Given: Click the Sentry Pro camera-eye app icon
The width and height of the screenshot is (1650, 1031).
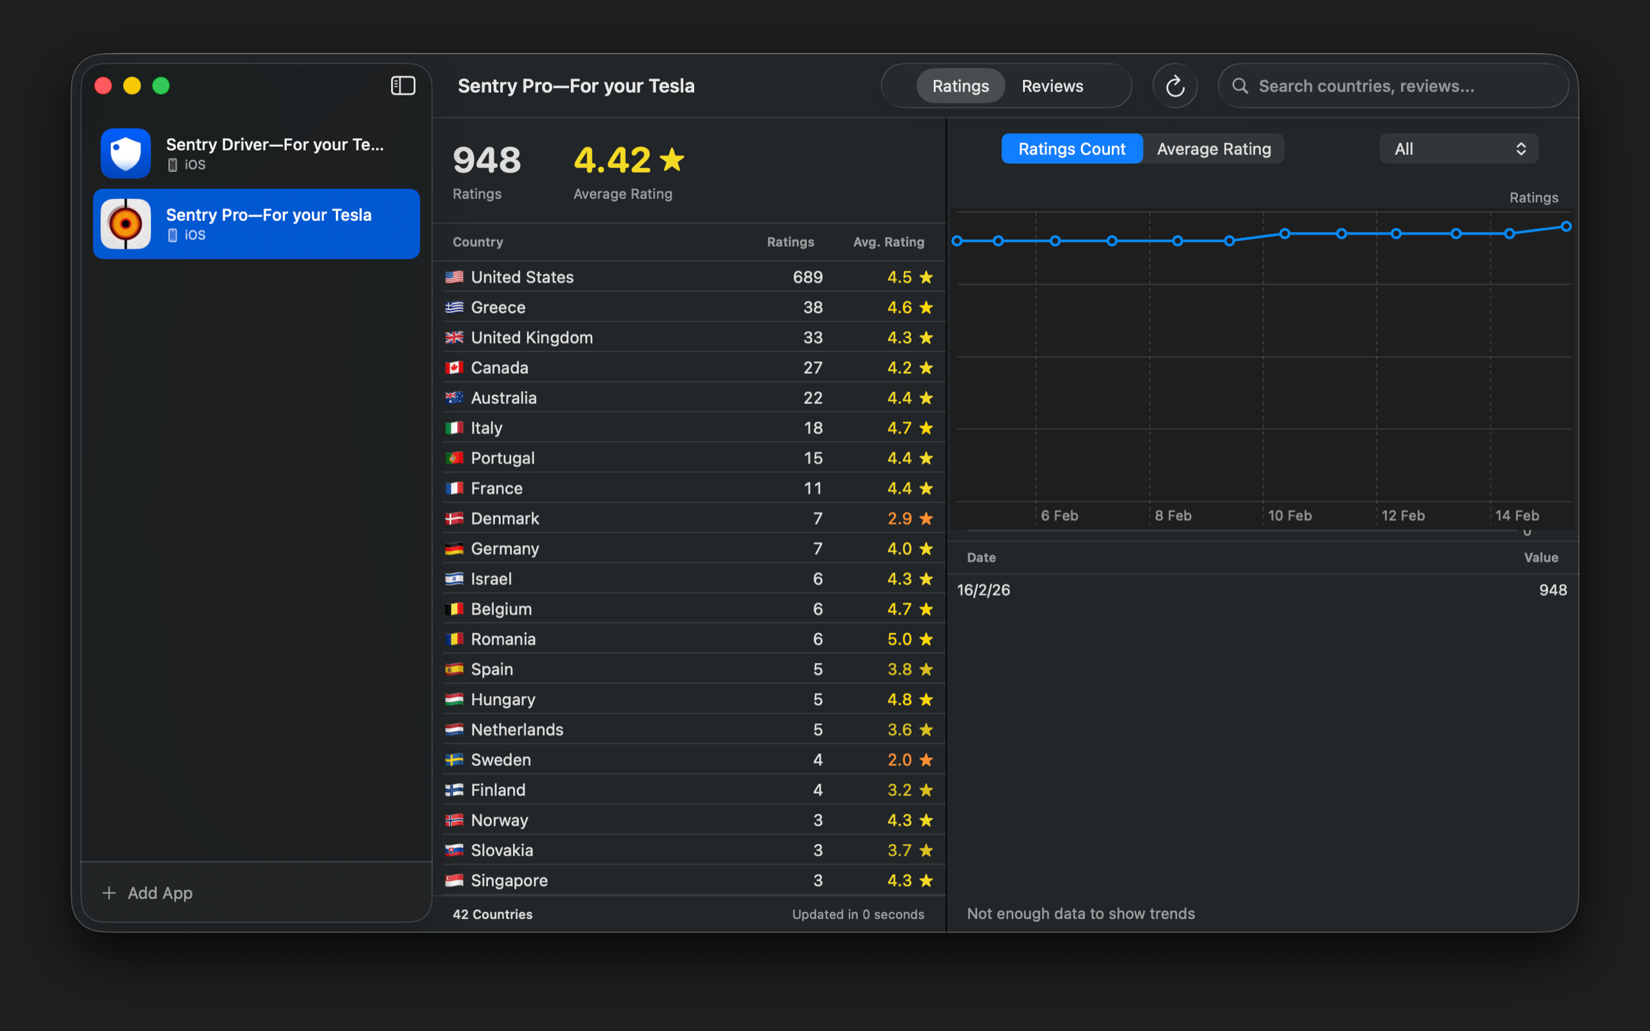Looking at the screenshot, I should (x=126, y=224).
